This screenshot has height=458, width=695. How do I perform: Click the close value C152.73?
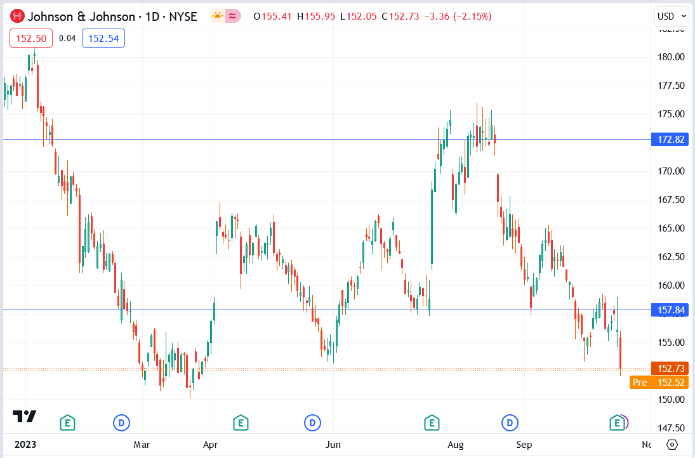click(400, 17)
